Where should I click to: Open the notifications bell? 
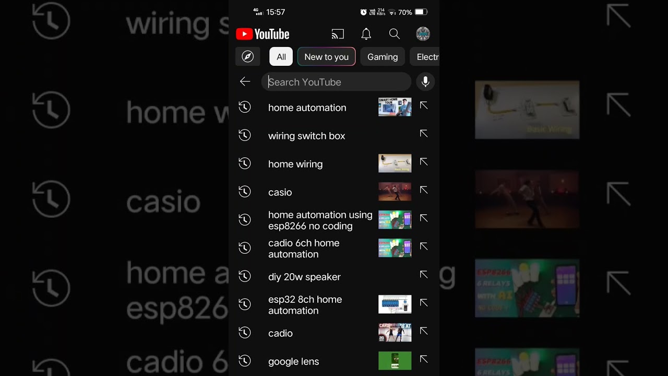click(x=366, y=34)
